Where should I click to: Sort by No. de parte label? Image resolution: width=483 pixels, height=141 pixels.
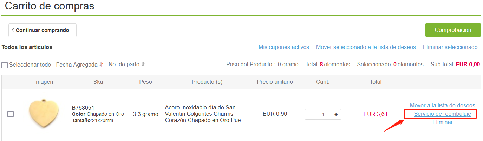point(124,65)
